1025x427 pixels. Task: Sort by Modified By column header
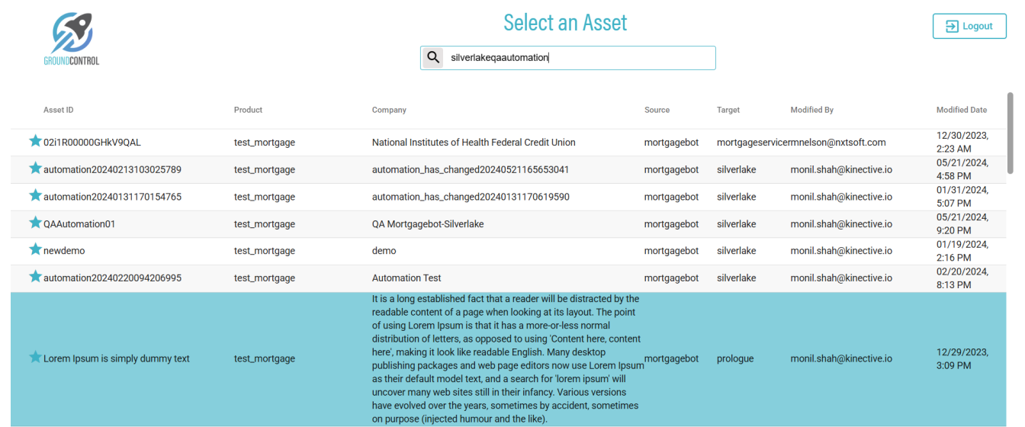pos(811,110)
